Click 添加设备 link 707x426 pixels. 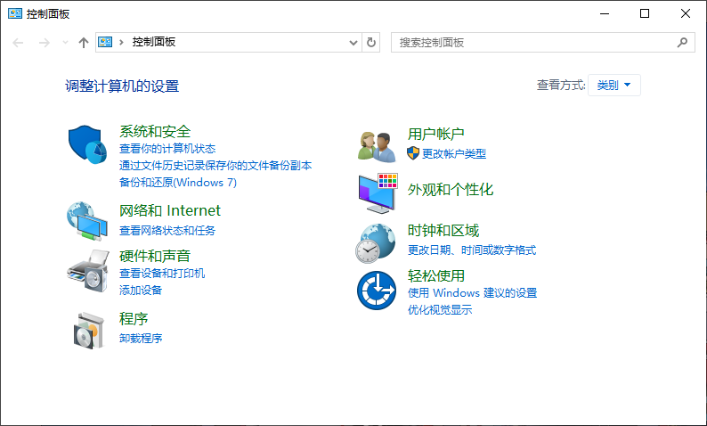pos(141,291)
